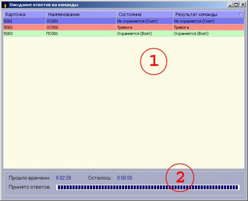Click the remaining time value 0:00:00
Viewport: 248px width, 201px height.
[x=125, y=178]
